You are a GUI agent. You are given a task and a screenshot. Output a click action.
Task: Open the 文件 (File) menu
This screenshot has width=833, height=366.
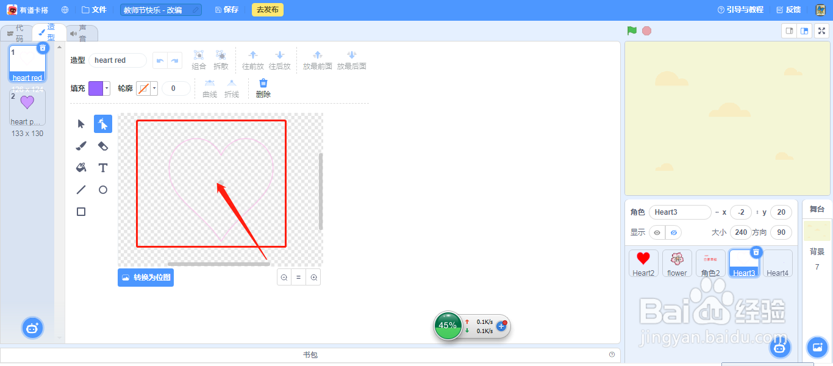click(x=94, y=9)
